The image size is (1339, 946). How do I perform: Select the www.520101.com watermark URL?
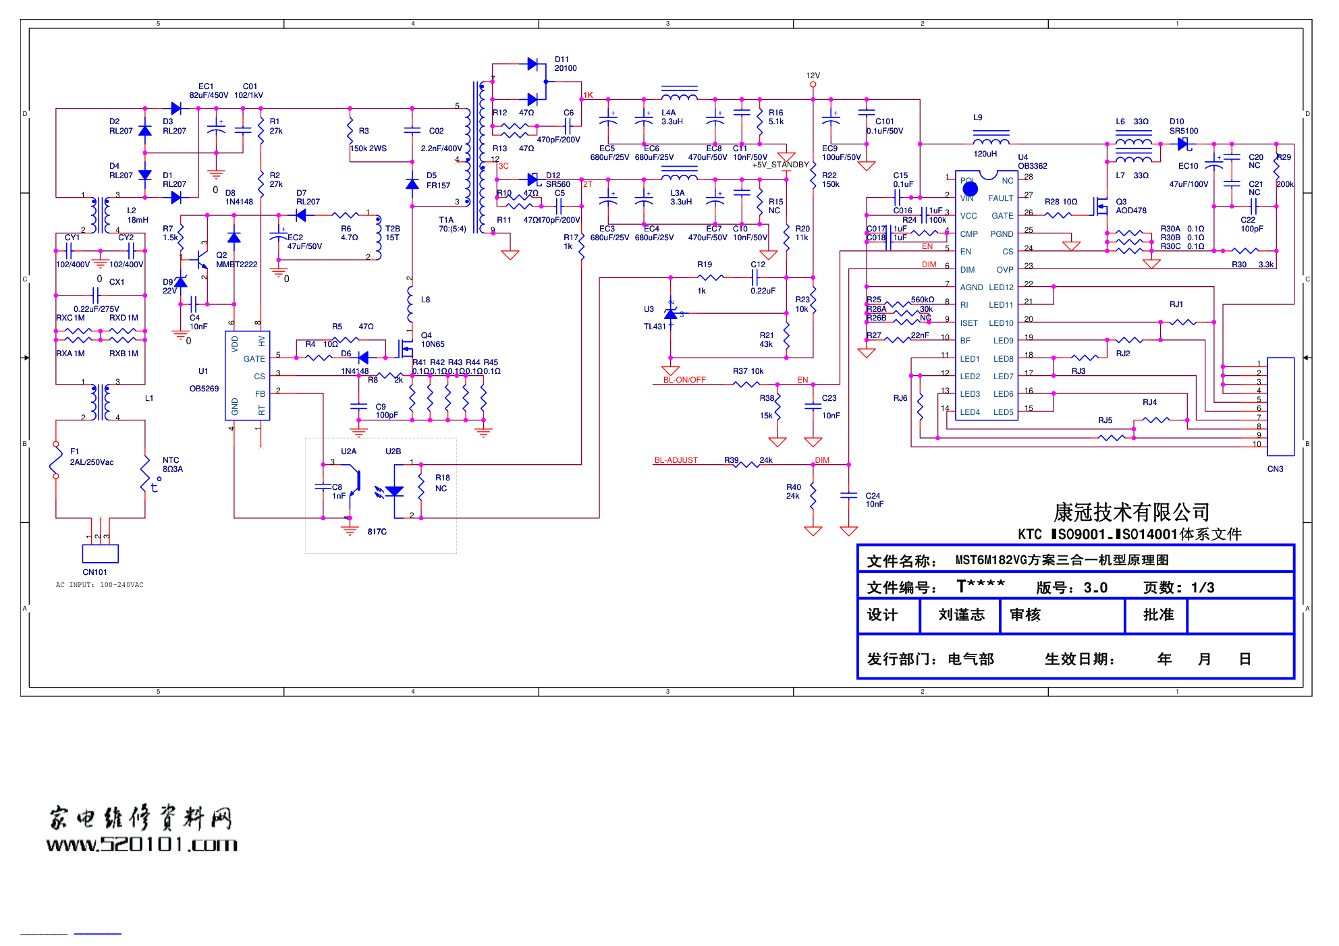point(142,844)
